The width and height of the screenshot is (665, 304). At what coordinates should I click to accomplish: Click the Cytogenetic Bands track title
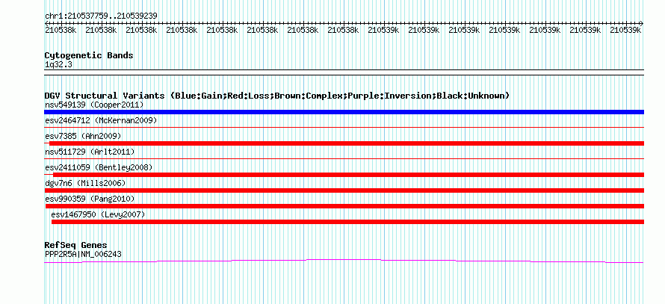point(89,55)
